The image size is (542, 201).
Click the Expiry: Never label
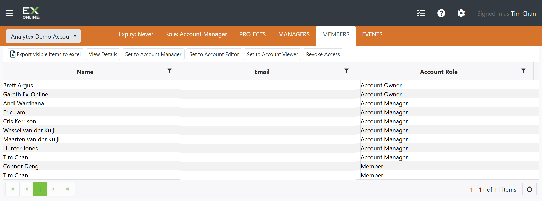(136, 34)
